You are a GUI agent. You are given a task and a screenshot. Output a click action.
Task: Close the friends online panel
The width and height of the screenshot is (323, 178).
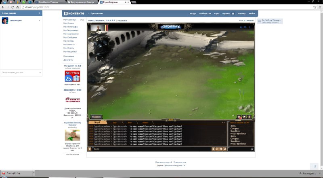pyautogui.click(x=40, y=13)
